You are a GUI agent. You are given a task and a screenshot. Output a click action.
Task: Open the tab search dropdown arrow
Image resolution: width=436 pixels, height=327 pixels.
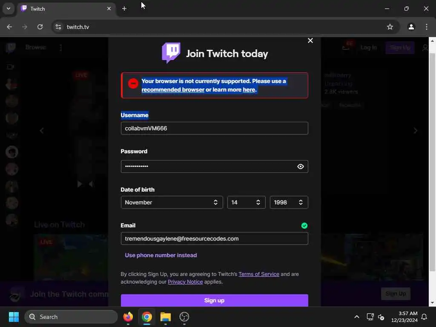pyautogui.click(x=9, y=9)
